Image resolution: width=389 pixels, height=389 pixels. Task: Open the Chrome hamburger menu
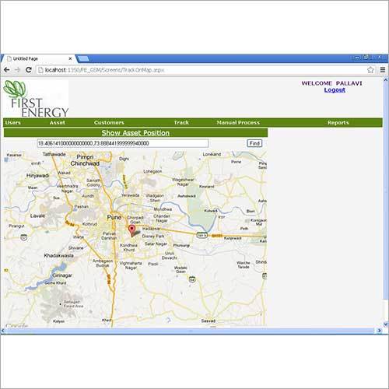pyautogui.click(x=383, y=70)
